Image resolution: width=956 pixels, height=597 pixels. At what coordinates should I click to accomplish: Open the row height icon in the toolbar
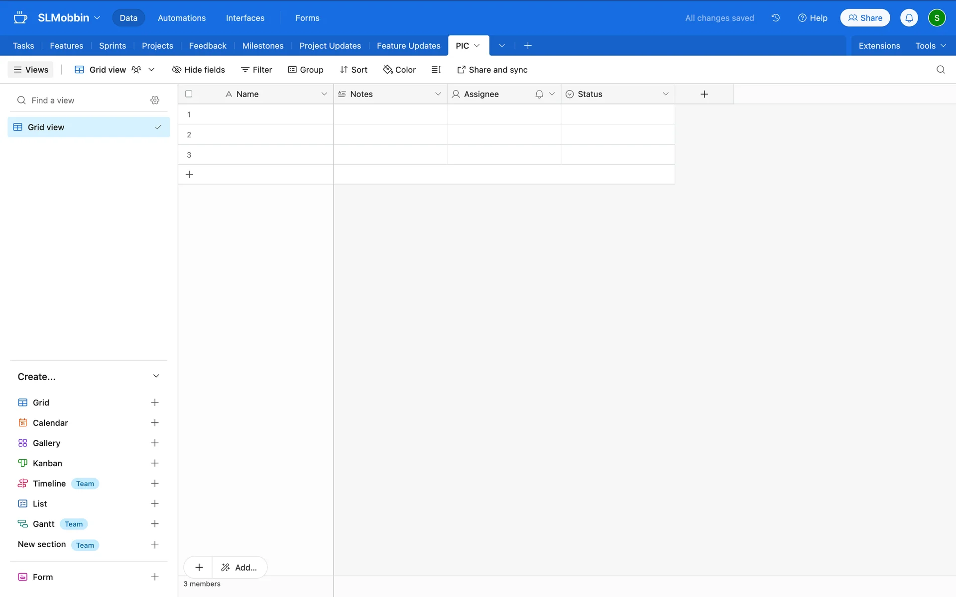(436, 70)
